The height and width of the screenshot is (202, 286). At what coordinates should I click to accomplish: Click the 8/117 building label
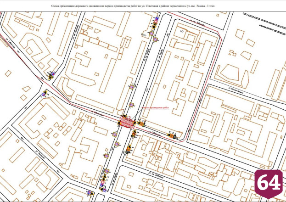(x=144, y=34)
